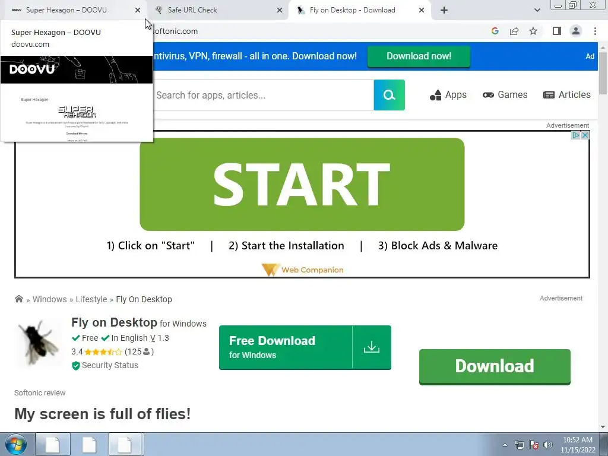
Task: Click the Fly on Desktop fly thumbnail
Action: [39, 343]
